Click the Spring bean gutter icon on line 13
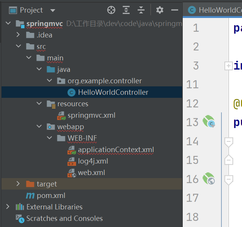The width and height of the screenshot is (242, 227). point(209,122)
